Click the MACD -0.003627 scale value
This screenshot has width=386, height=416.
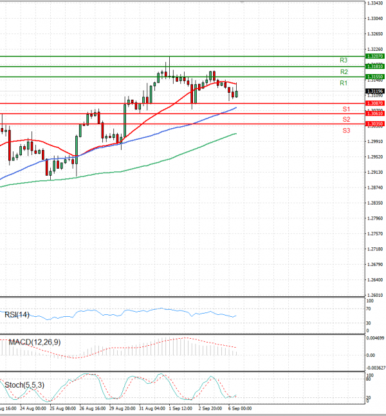click(376, 368)
